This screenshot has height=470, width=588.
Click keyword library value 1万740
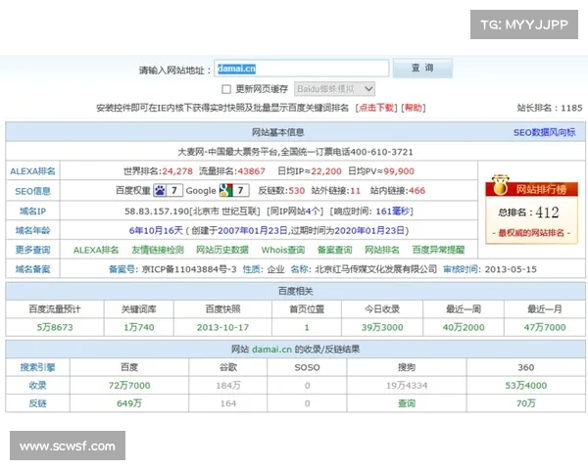(x=139, y=327)
